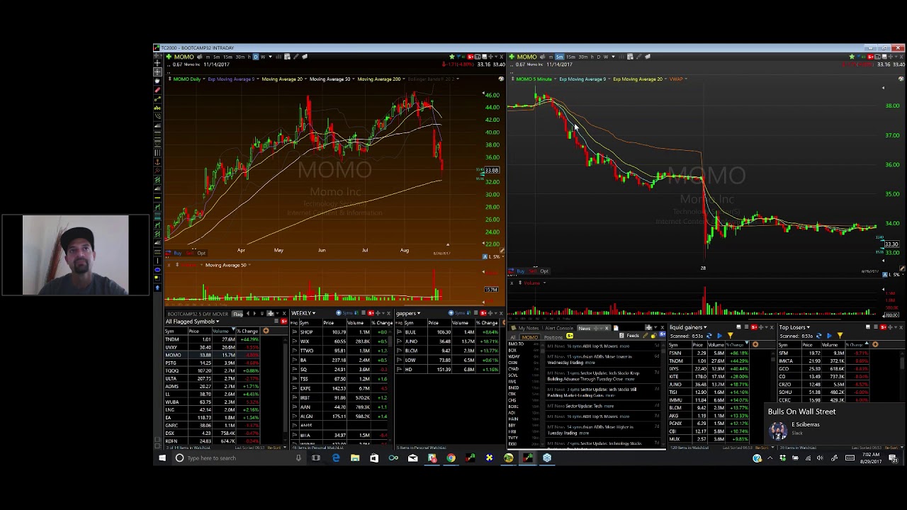This screenshot has width=907, height=510.
Task: Click the blue play icon in liquid gainers panel
Action: pos(720,336)
